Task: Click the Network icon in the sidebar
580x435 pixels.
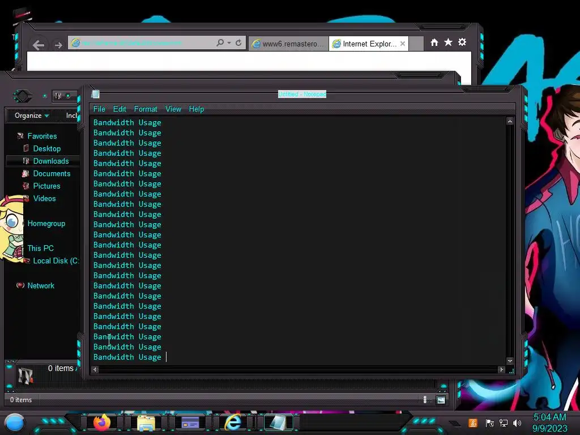Action: pos(20,285)
